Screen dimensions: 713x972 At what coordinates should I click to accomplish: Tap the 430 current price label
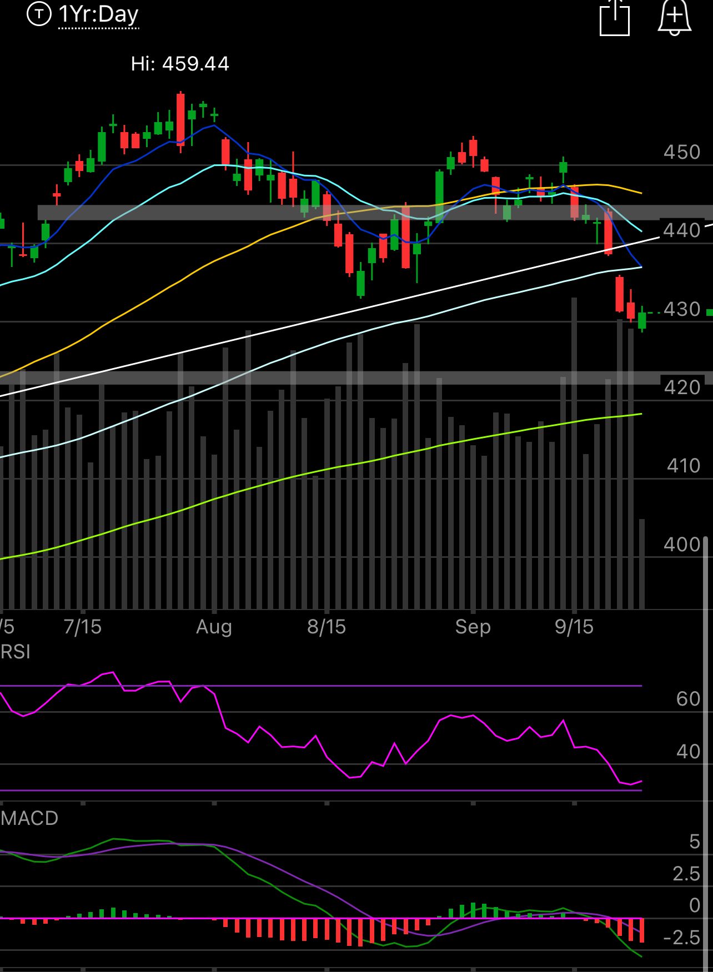(682, 309)
